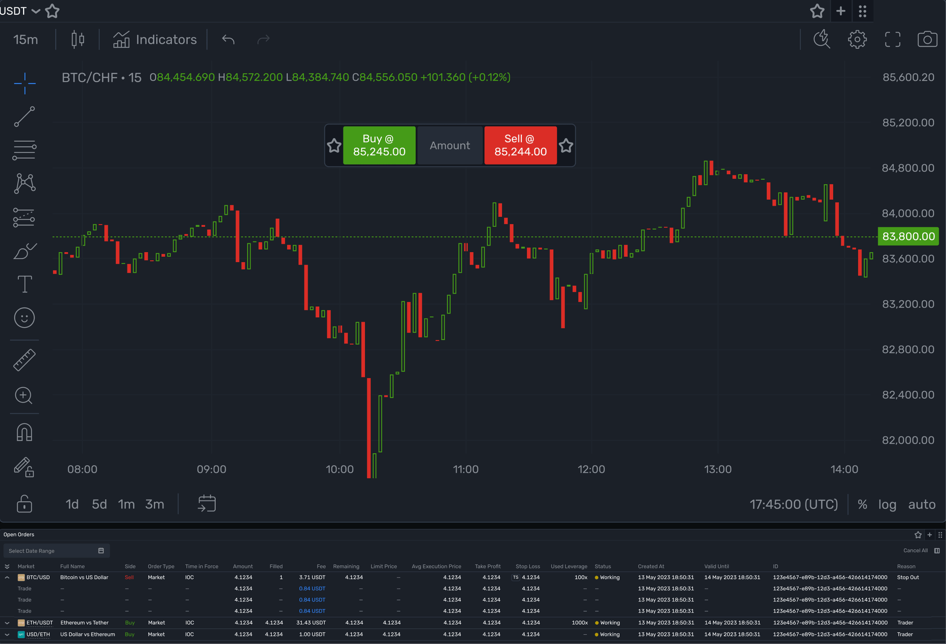Expand the ETH/USDT order details
The image size is (946, 644).
pyautogui.click(x=6, y=622)
